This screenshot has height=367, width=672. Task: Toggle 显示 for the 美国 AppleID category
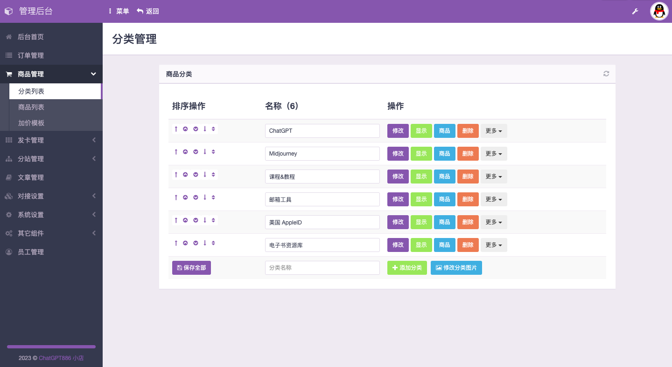tap(421, 222)
